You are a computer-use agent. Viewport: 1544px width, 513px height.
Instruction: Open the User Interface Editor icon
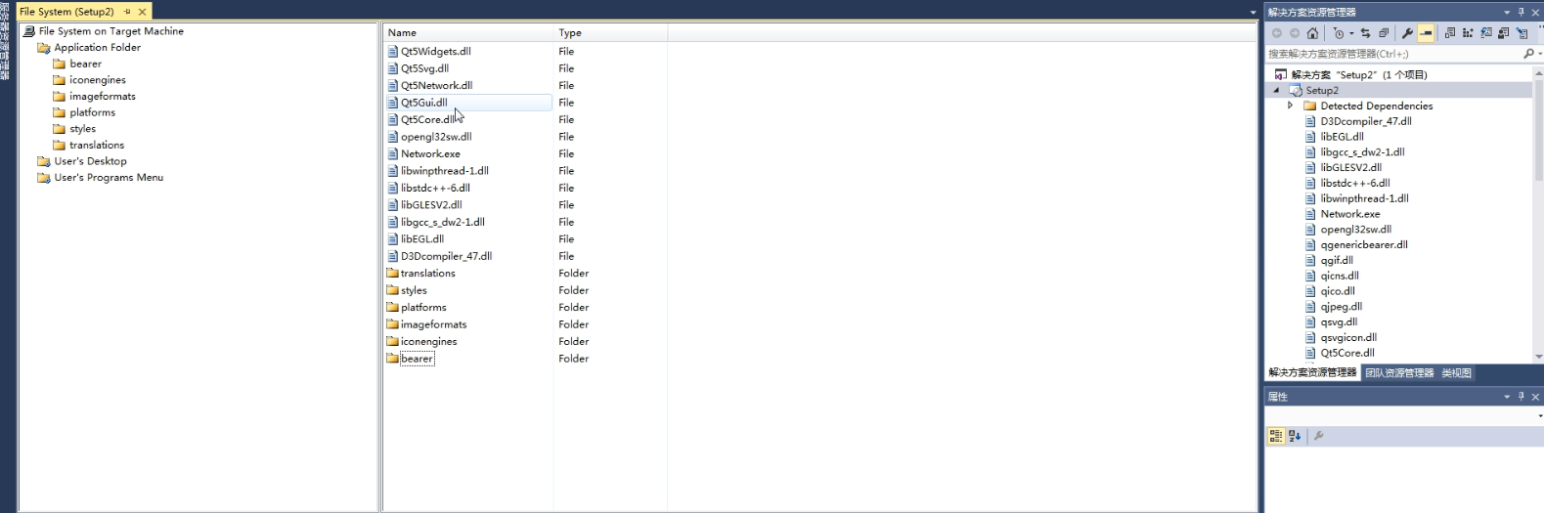1504,33
